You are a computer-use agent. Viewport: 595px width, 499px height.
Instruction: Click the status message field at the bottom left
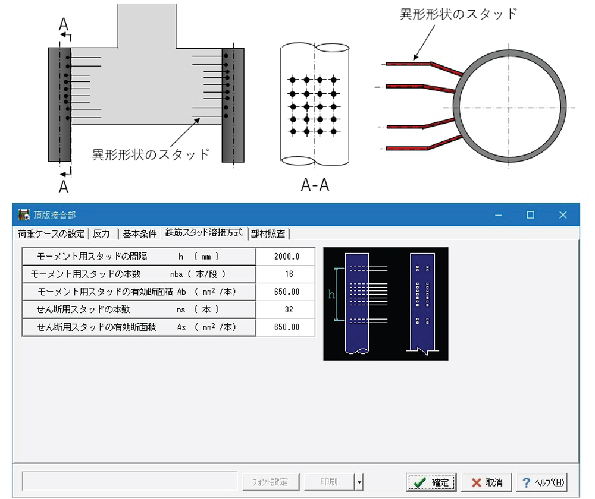tap(130, 481)
